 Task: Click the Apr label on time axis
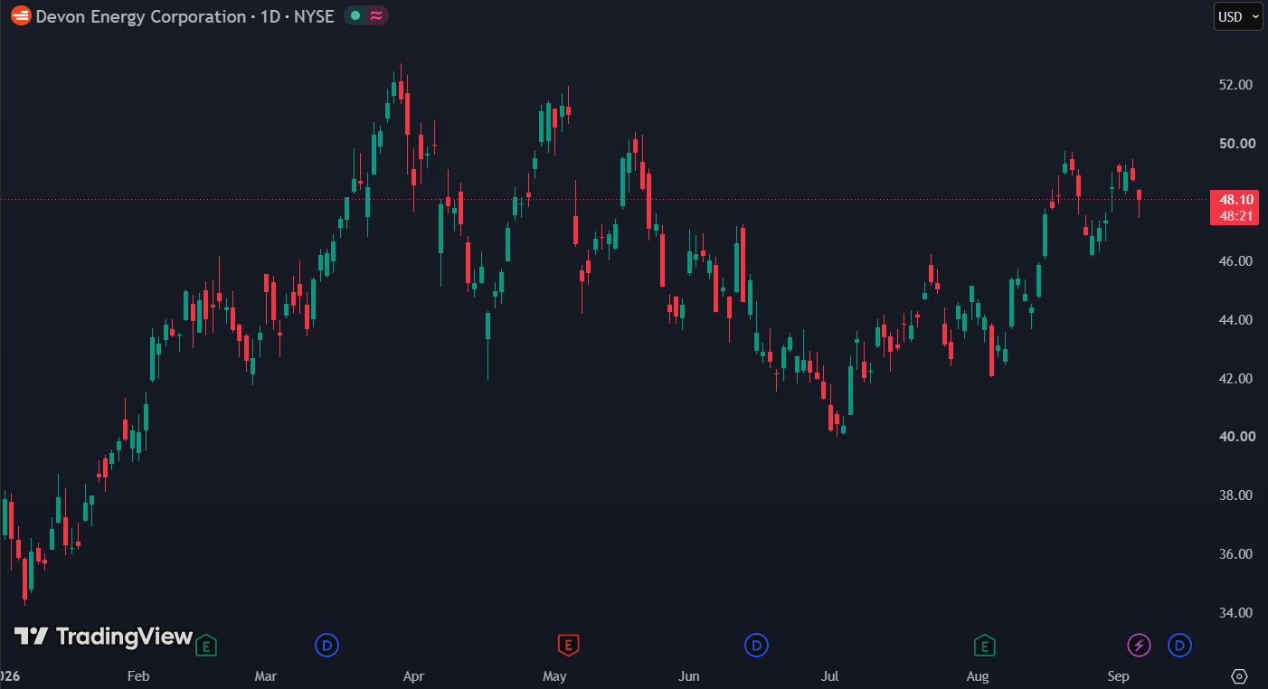coord(413,676)
